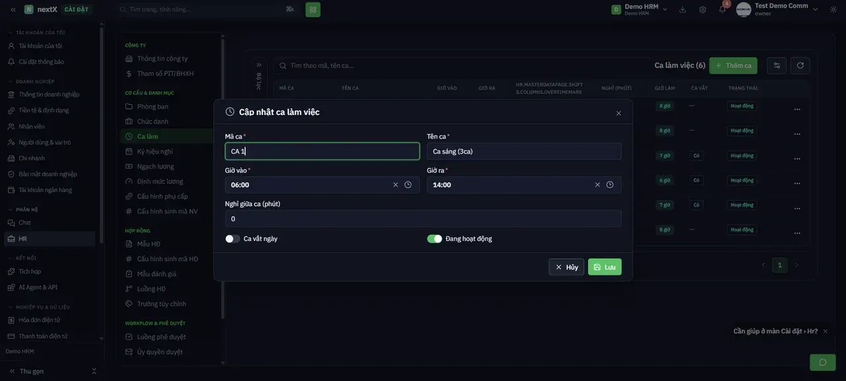Screen dimensions: 846x381
Task: Click the Thêm ca button
Action: 733,65
